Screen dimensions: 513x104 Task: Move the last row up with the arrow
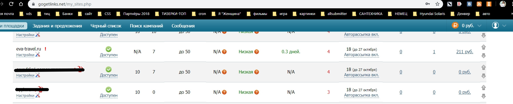483,88
